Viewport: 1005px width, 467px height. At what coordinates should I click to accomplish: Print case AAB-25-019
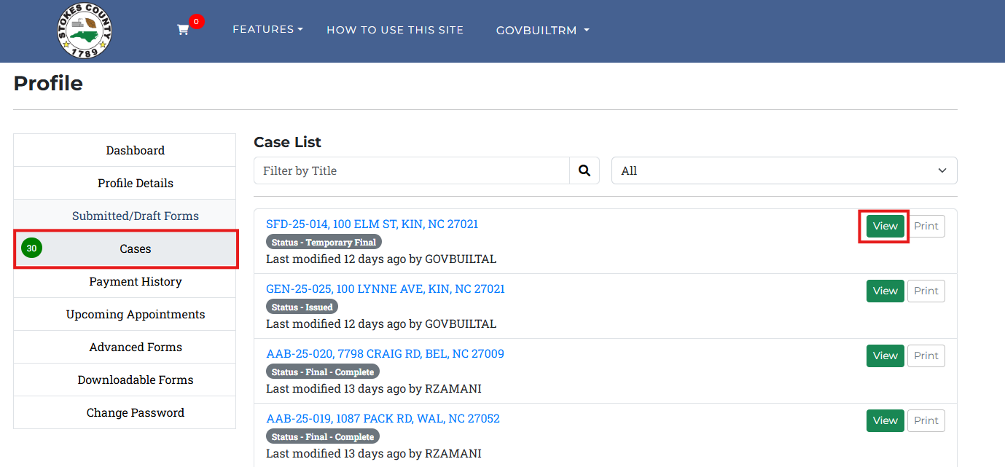click(926, 420)
